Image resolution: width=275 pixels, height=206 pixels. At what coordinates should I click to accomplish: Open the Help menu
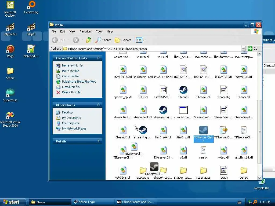[110, 31]
